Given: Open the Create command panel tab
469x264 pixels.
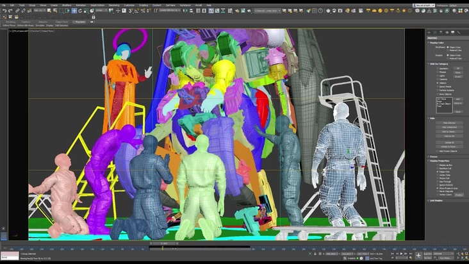Looking at the screenshot, I should click(x=429, y=32).
